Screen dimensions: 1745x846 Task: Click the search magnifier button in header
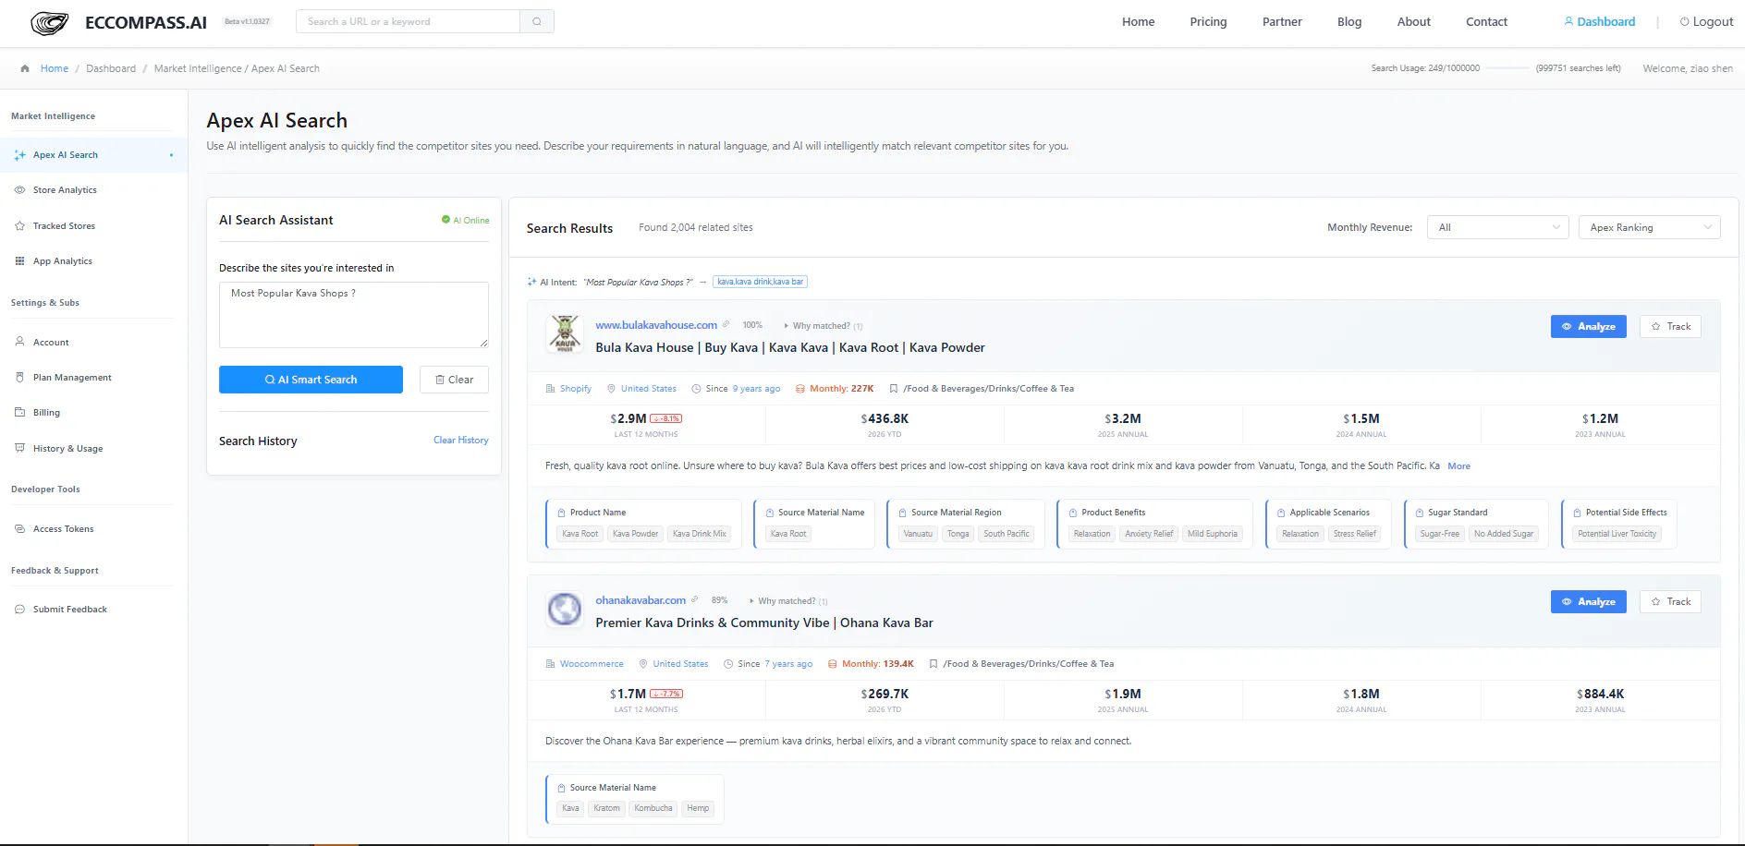click(x=537, y=21)
